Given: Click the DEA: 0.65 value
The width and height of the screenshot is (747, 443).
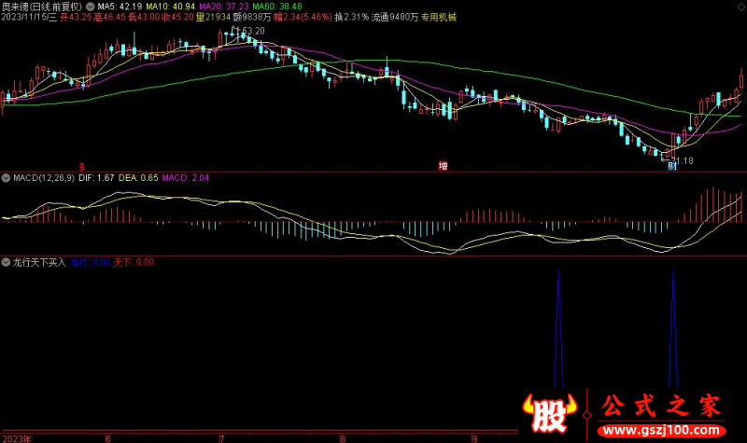Looking at the screenshot, I should [138, 178].
